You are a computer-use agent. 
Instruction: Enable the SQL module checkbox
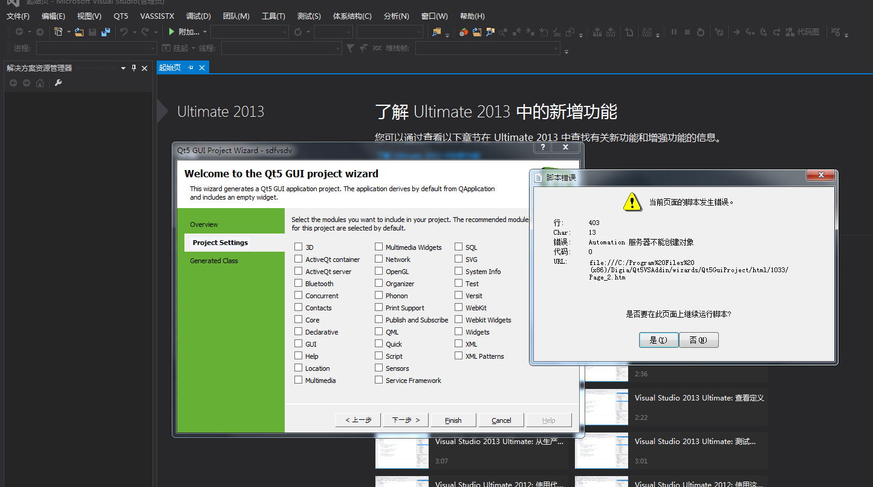coord(459,247)
